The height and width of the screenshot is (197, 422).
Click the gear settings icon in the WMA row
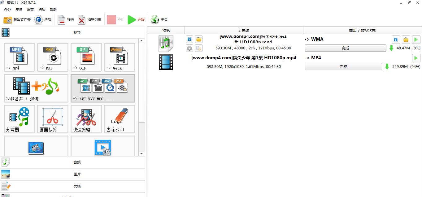[189, 48]
